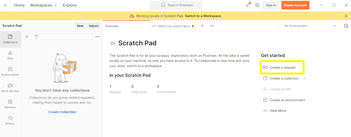Click the collections filter icon
Image resolution: width=351 pixels, height=137 pixels.
click(36, 37)
